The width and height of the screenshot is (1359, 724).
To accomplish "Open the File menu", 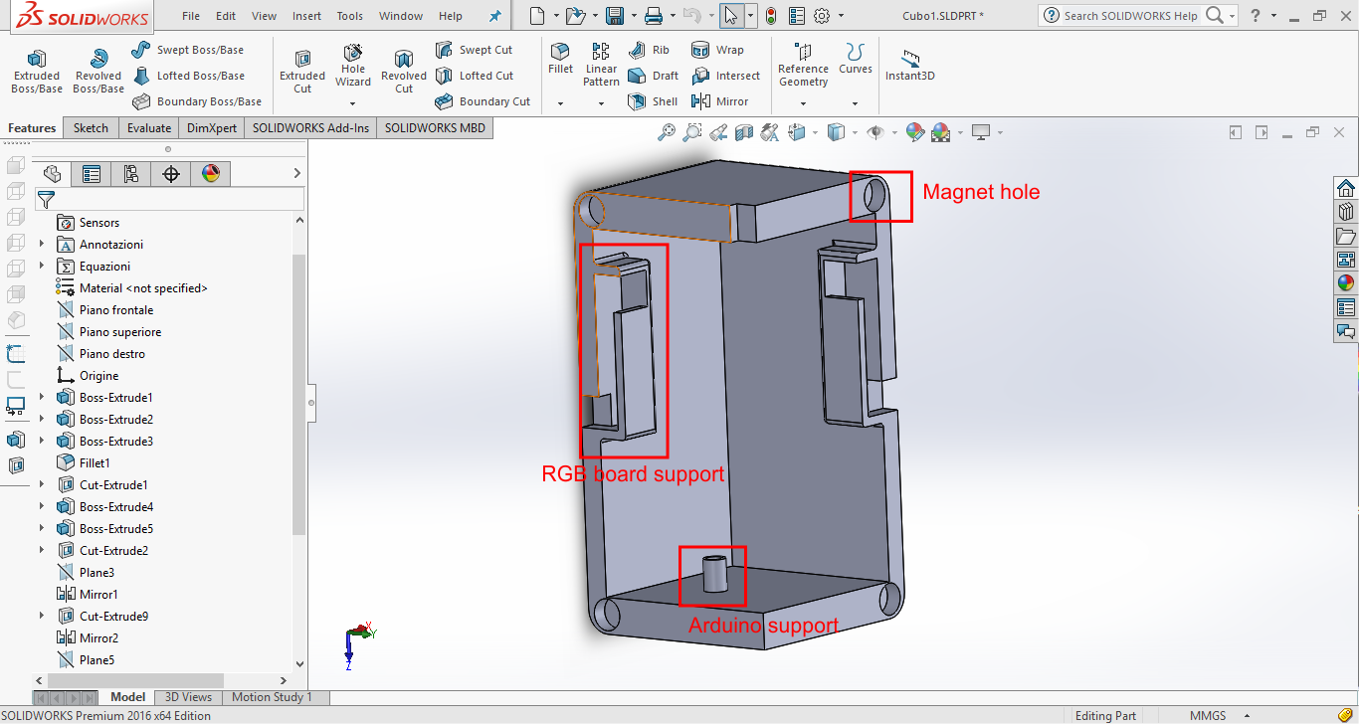I will pyautogui.click(x=191, y=16).
